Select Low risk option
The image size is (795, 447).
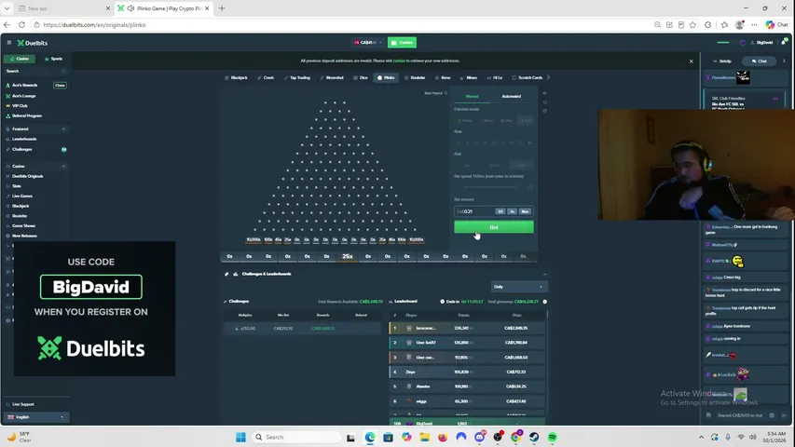pos(467,165)
